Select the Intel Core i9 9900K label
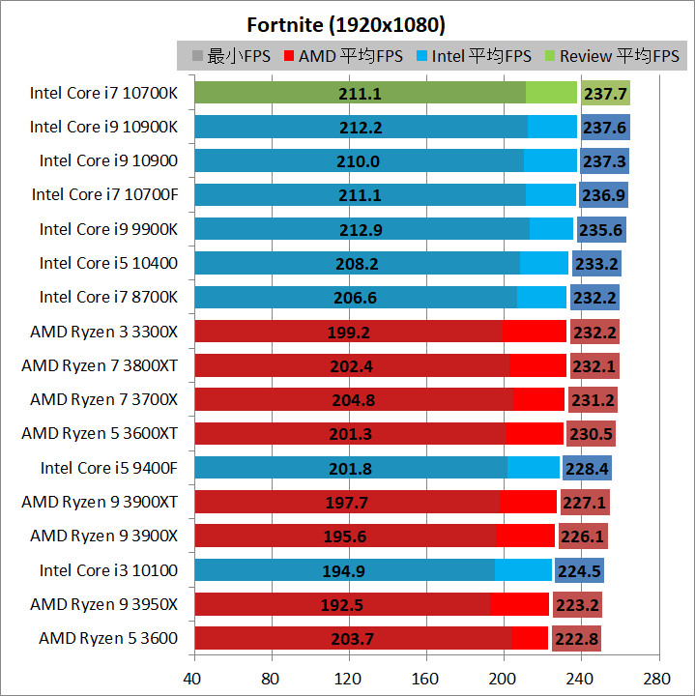This screenshot has height=696, width=695. tap(108, 229)
